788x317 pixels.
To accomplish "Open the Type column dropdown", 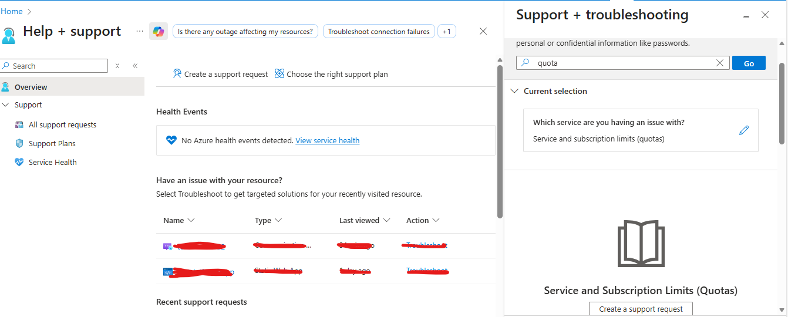I will [x=278, y=221].
